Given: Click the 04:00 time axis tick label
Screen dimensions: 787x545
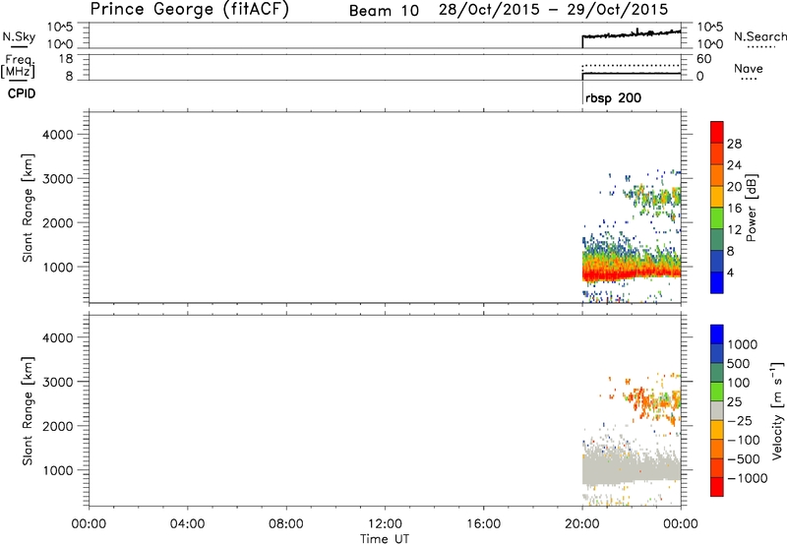Looking at the screenshot, I should (x=187, y=524).
